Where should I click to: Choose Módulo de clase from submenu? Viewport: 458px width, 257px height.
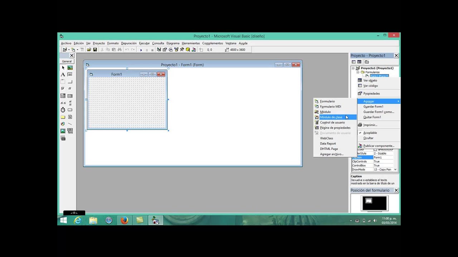point(335,117)
